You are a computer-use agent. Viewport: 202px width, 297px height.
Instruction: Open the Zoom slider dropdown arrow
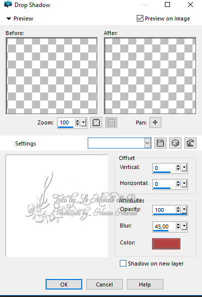point(84,122)
